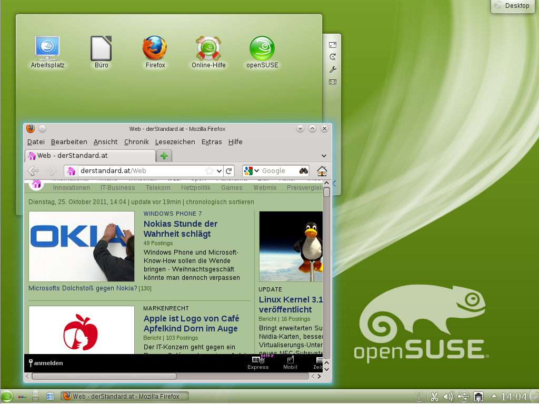Open the Mobil icon in page footer
Image resolution: width=539 pixels, height=404 pixels.
click(290, 363)
